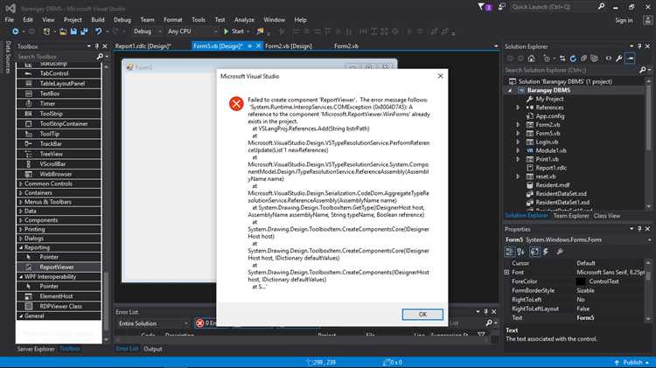Click OK in the error dialog
This screenshot has width=656, height=368.
(422, 315)
